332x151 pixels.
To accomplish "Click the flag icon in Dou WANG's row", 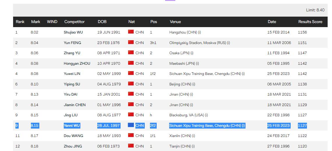I will tap(131, 136).
